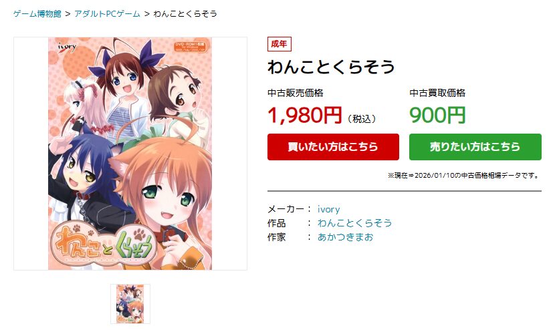
Task: Click the red 成年 badge
Action: click(x=279, y=44)
